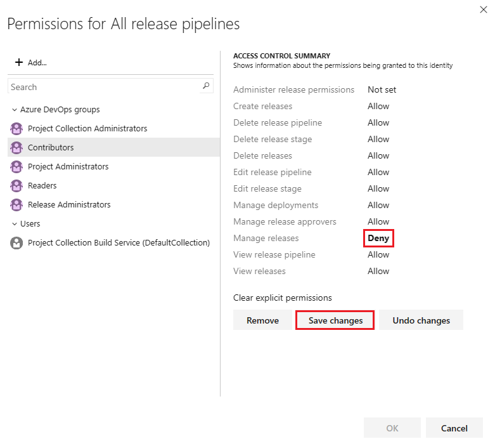Click the Contributors group icon
Viewport: 495px width, 446px height.
(x=16, y=148)
